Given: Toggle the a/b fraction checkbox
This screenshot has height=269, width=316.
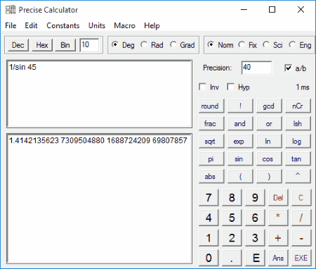Looking at the screenshot, I should point(296,68).
